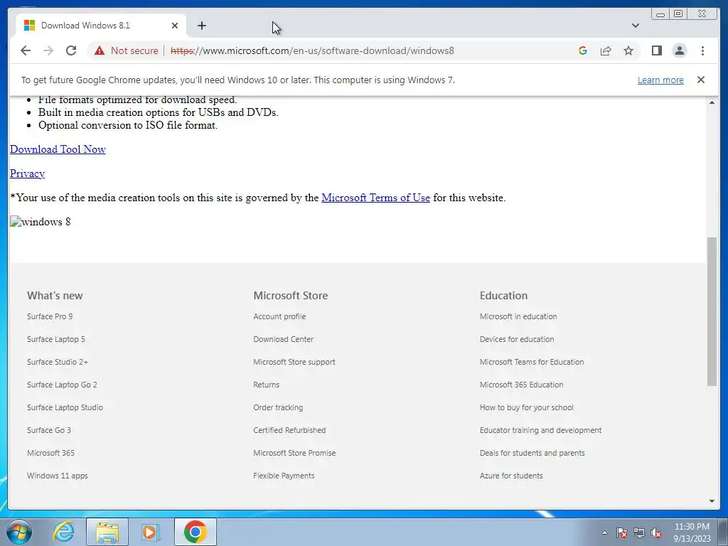Open the Chrome side panel icon

656,50
